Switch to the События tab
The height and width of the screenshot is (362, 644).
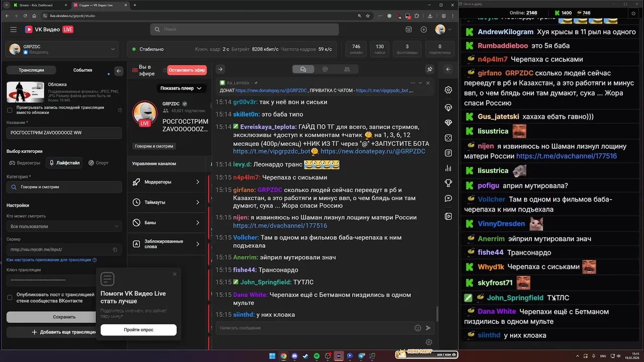[83, 70]
